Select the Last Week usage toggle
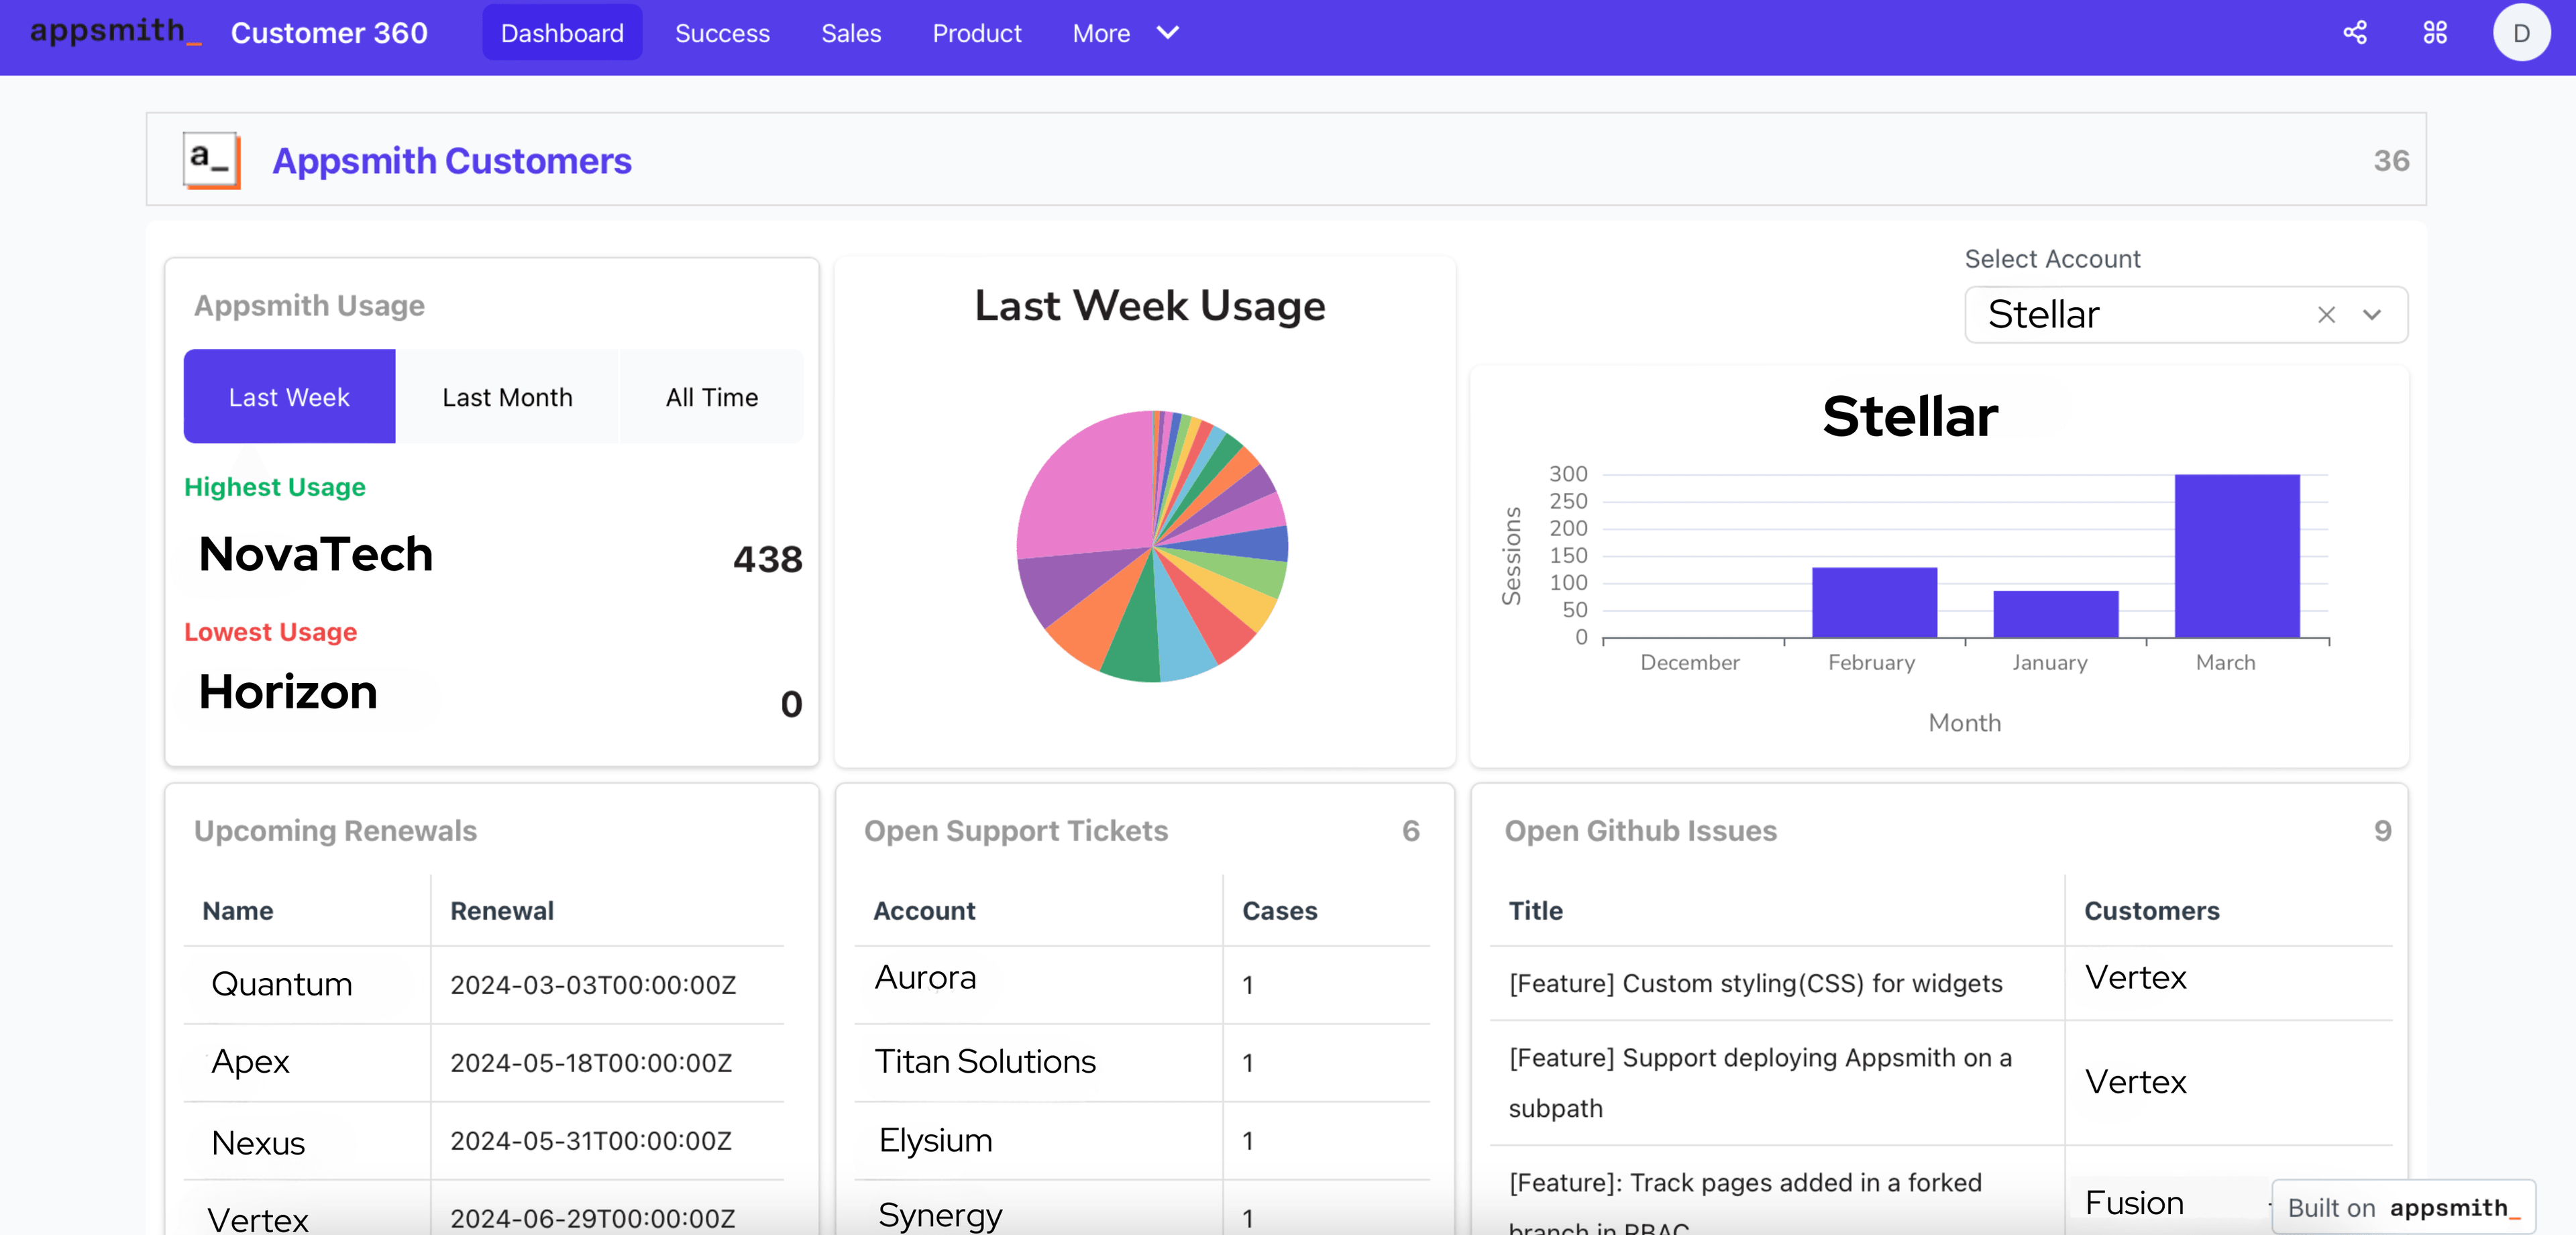Screen dimensions: 2576x1235 click(x=289, y=397)
